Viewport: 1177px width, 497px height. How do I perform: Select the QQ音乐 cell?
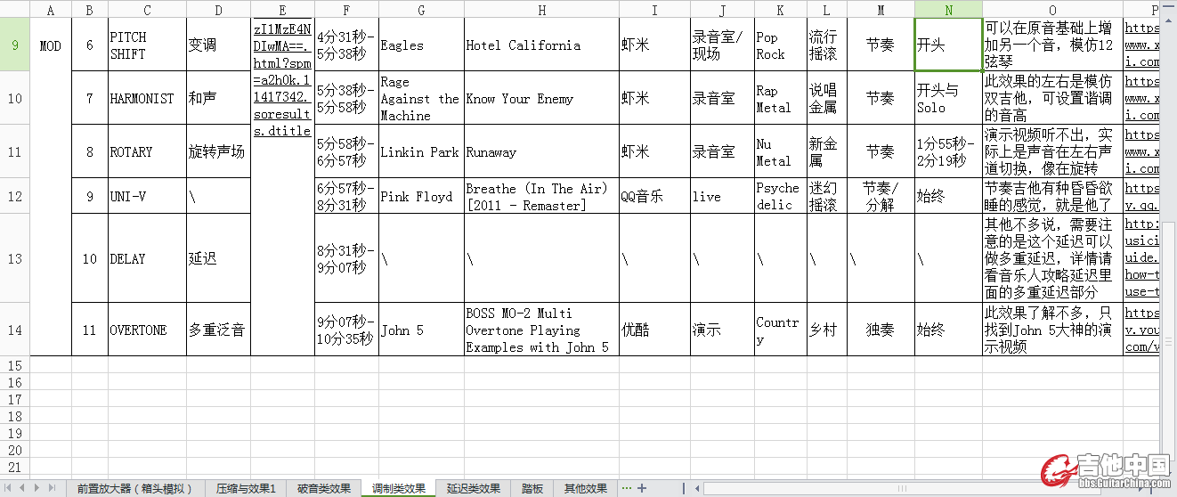654,196
